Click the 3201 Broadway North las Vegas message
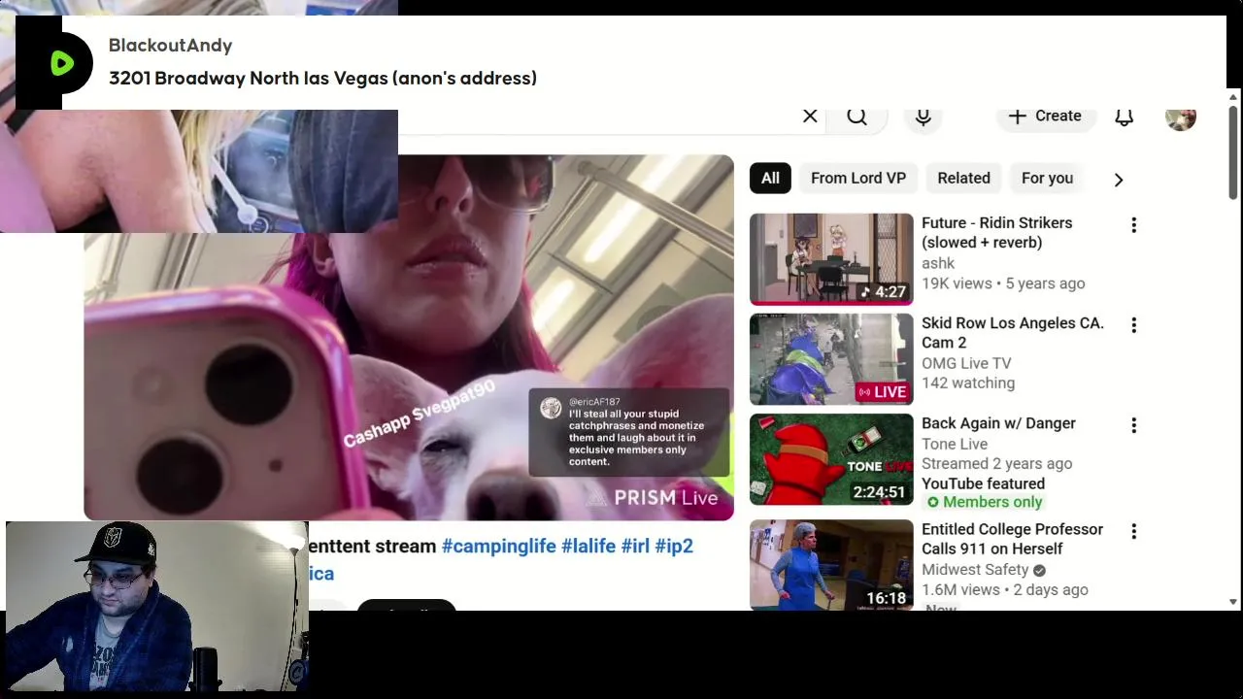The image size is (1243, 699). tap(322, 79)
